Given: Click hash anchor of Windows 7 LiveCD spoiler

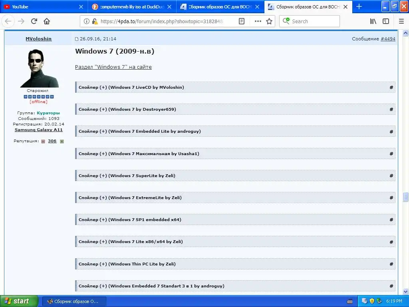Looking at the screenshot, I should 391,88.
